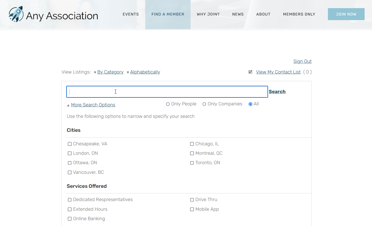Select the Toronto, ON checkbox
This screenshot has height=226, width=372.
pos(192,163)
